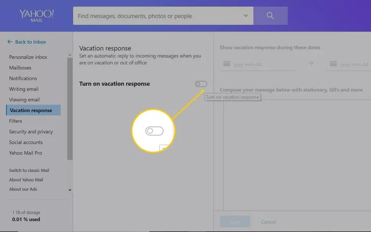Open the Mailboxes settings section
The height and width of the screenshot is (232, 371).
20,68
